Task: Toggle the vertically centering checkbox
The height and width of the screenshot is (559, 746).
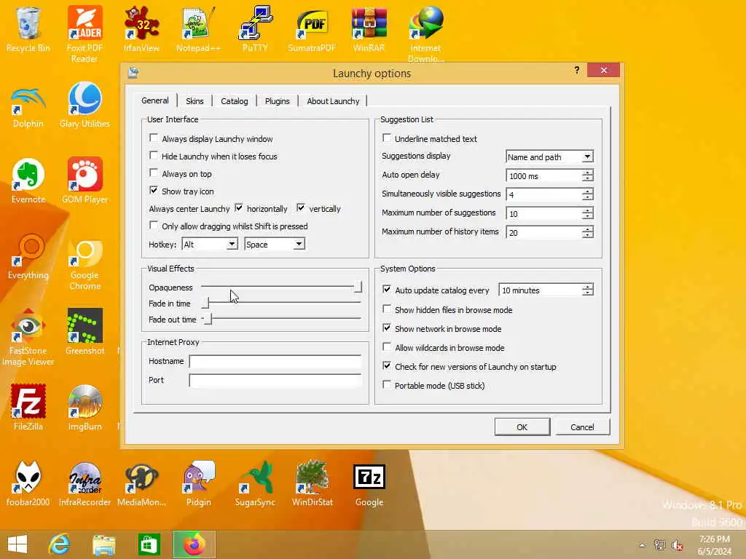Action: click(301, 208)
